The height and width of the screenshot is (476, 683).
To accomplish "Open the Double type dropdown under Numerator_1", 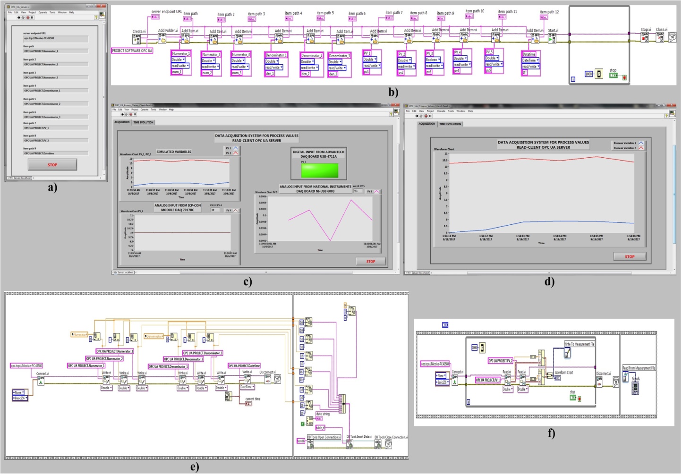I will point(179,60).
